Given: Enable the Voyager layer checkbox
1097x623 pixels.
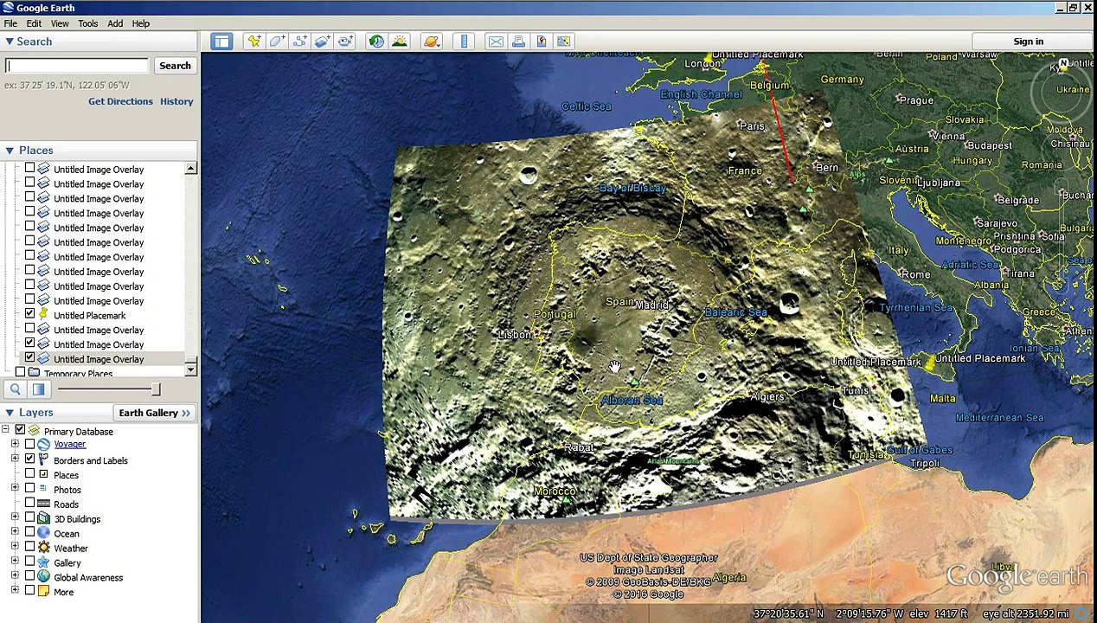Looking at the screenshot, I should (x=29, y=445).
